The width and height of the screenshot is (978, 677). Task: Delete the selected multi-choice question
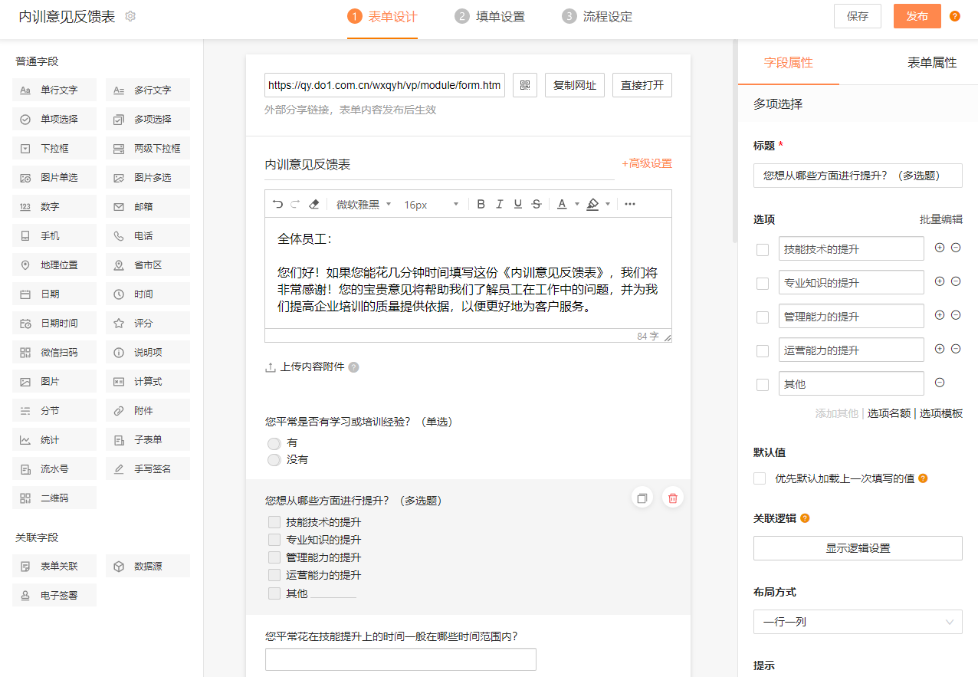(673, 498)
